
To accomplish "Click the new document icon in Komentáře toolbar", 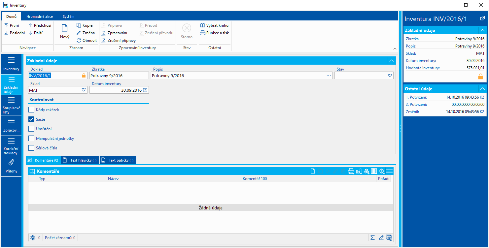I will click(313, 171).
